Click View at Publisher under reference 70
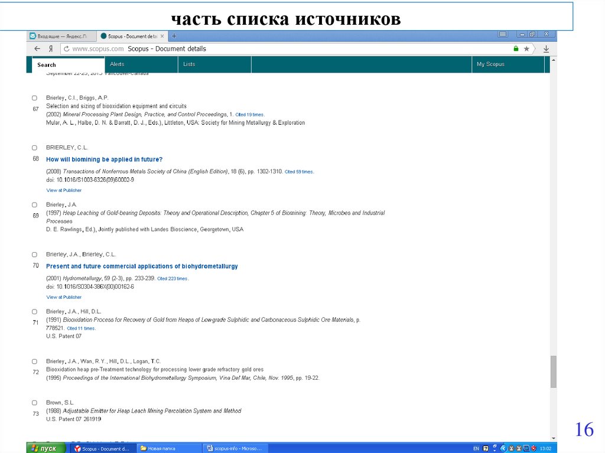Viewport: 605px width, 453px height. pyautogui.click(x=64, y=297)
